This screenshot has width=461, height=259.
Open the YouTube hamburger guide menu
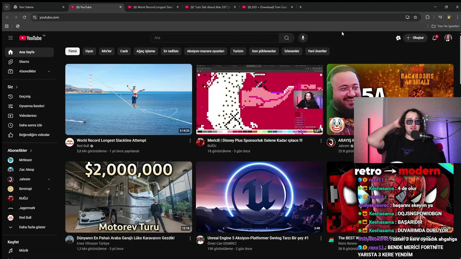click(10, 38)
